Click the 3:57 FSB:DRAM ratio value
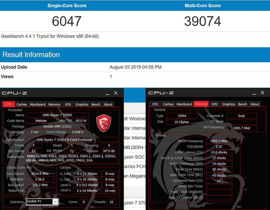This screenshot has height=210, width=270. (x=219, y=147)
